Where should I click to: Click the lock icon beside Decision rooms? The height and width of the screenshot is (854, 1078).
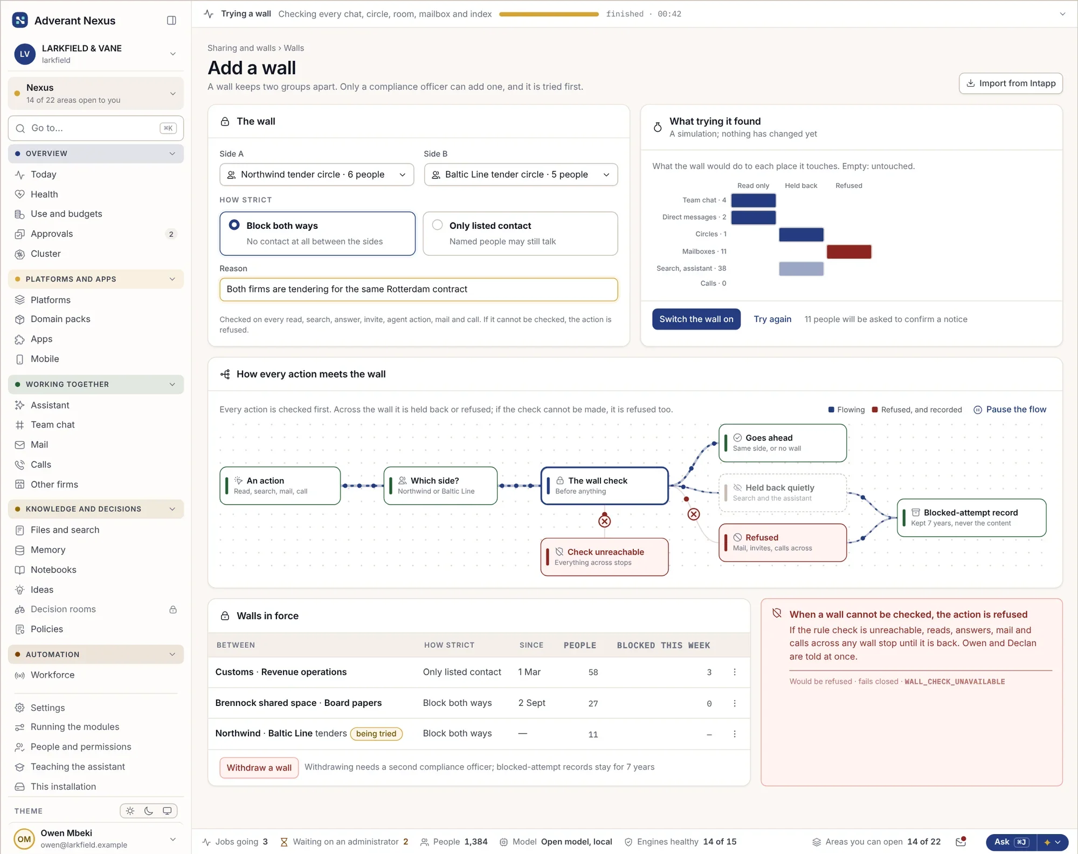(x=173, y=610)
